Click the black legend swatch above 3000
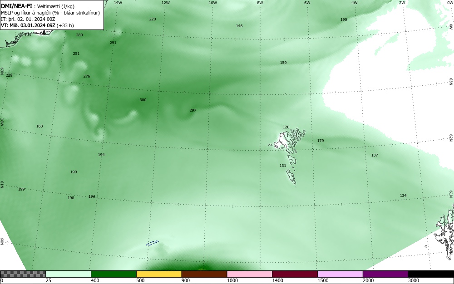Image resolution: width=454 pixels, height=284 pixels. click(x=431, y=274)
